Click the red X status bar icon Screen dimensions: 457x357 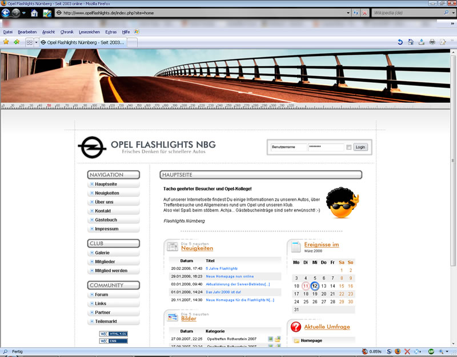click(x=407, y=351)
